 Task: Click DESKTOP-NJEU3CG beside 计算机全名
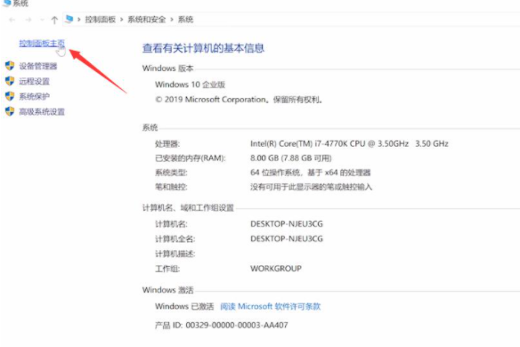tap(287, 238)
